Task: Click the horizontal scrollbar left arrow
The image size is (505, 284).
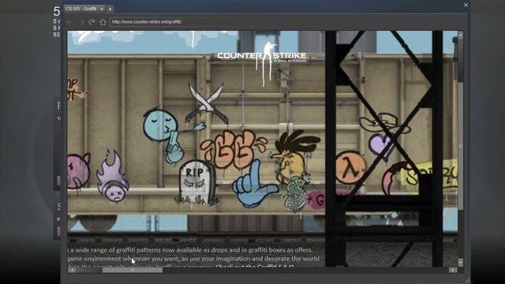Action: coord(72,270)
